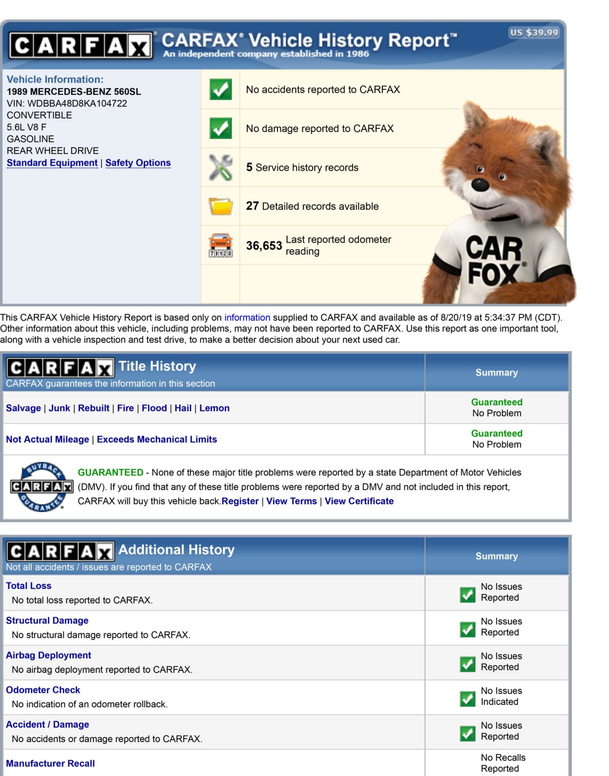Click the Not Actual Mileage link

47,440
